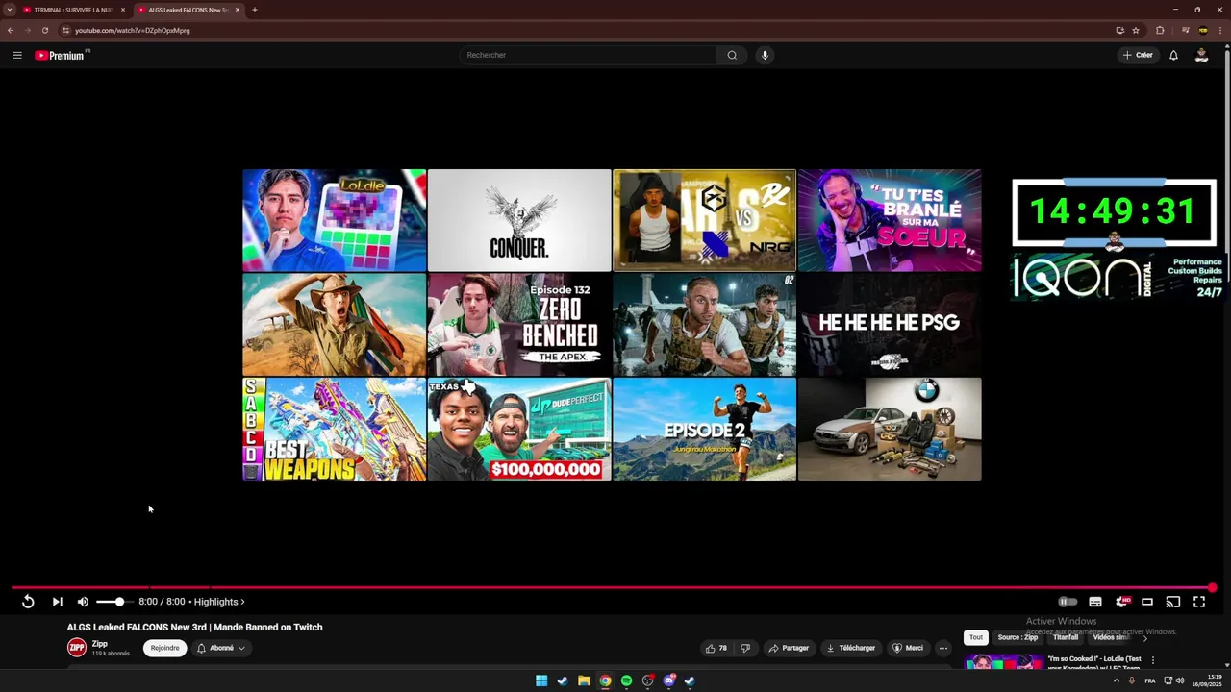Open more actions ellipsis under video

[943, 648]
